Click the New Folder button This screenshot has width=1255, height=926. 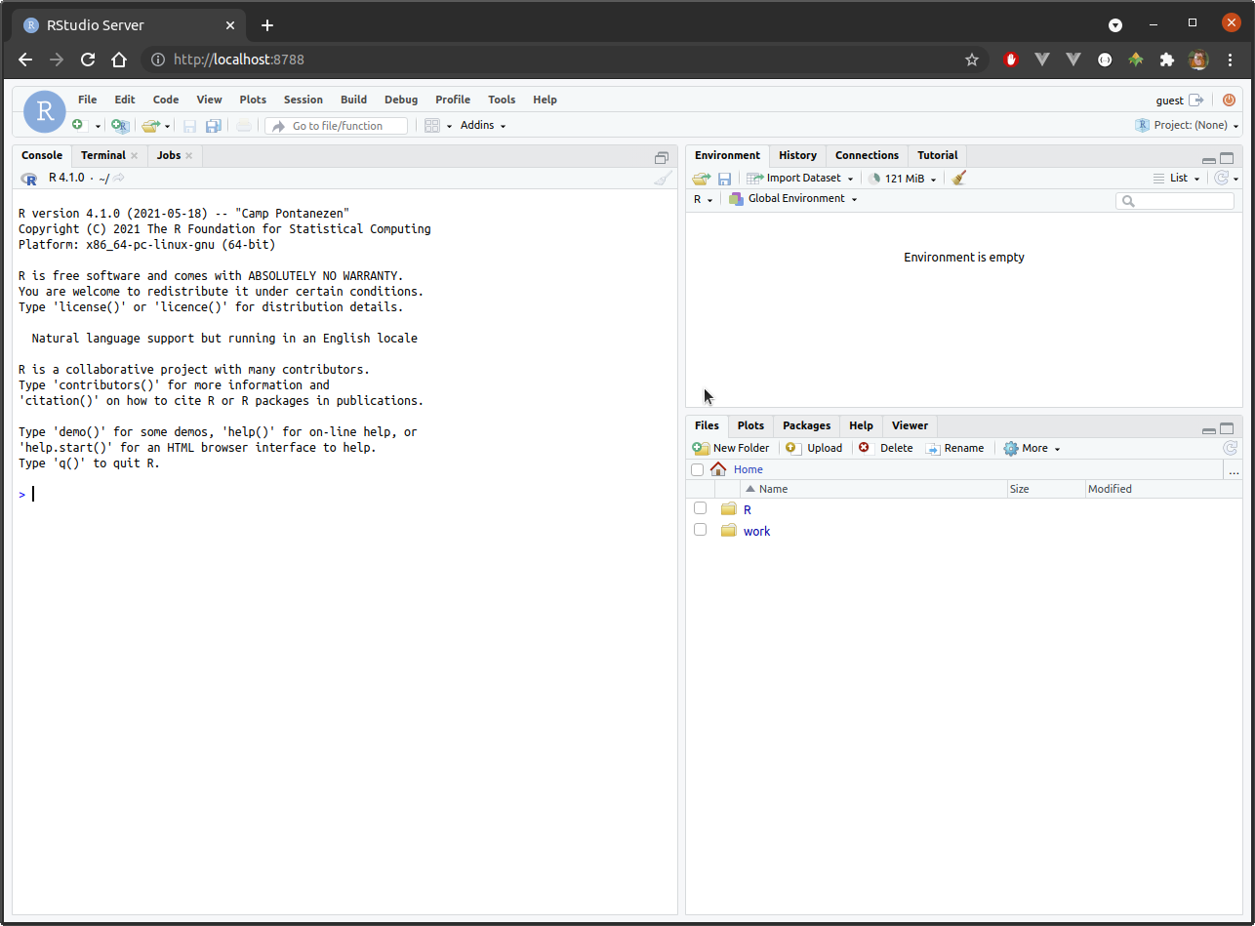(x=731, y=448)
